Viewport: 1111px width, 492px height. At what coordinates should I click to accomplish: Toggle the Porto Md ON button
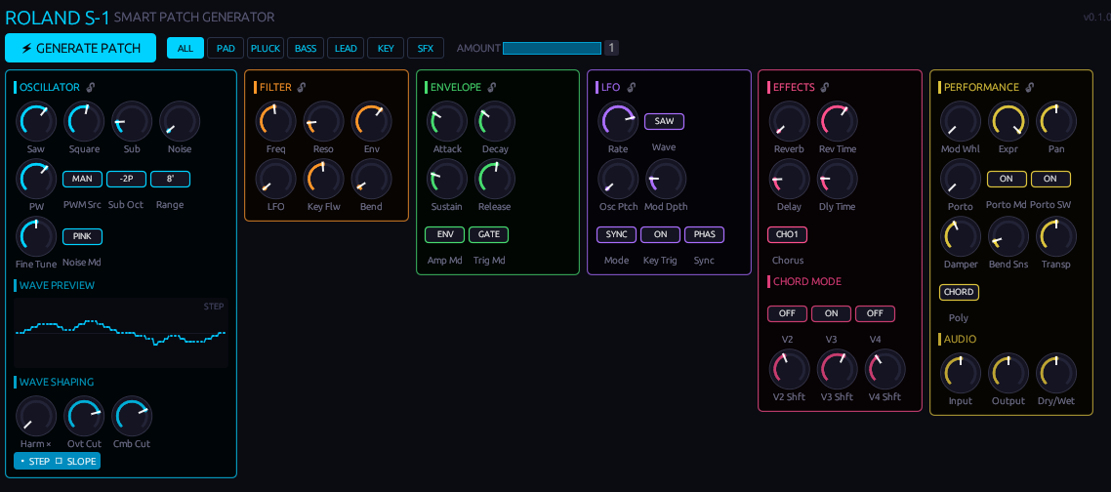tap(1007, 179)
